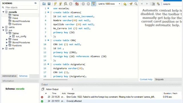The image size is (183, 103).
Task: Click the horizontal editor scrollbar
Action: [55, 80]
